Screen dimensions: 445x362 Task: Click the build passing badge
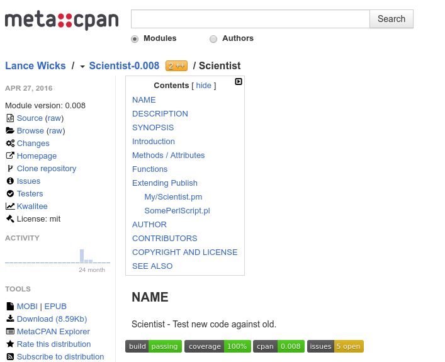[154, 346]
